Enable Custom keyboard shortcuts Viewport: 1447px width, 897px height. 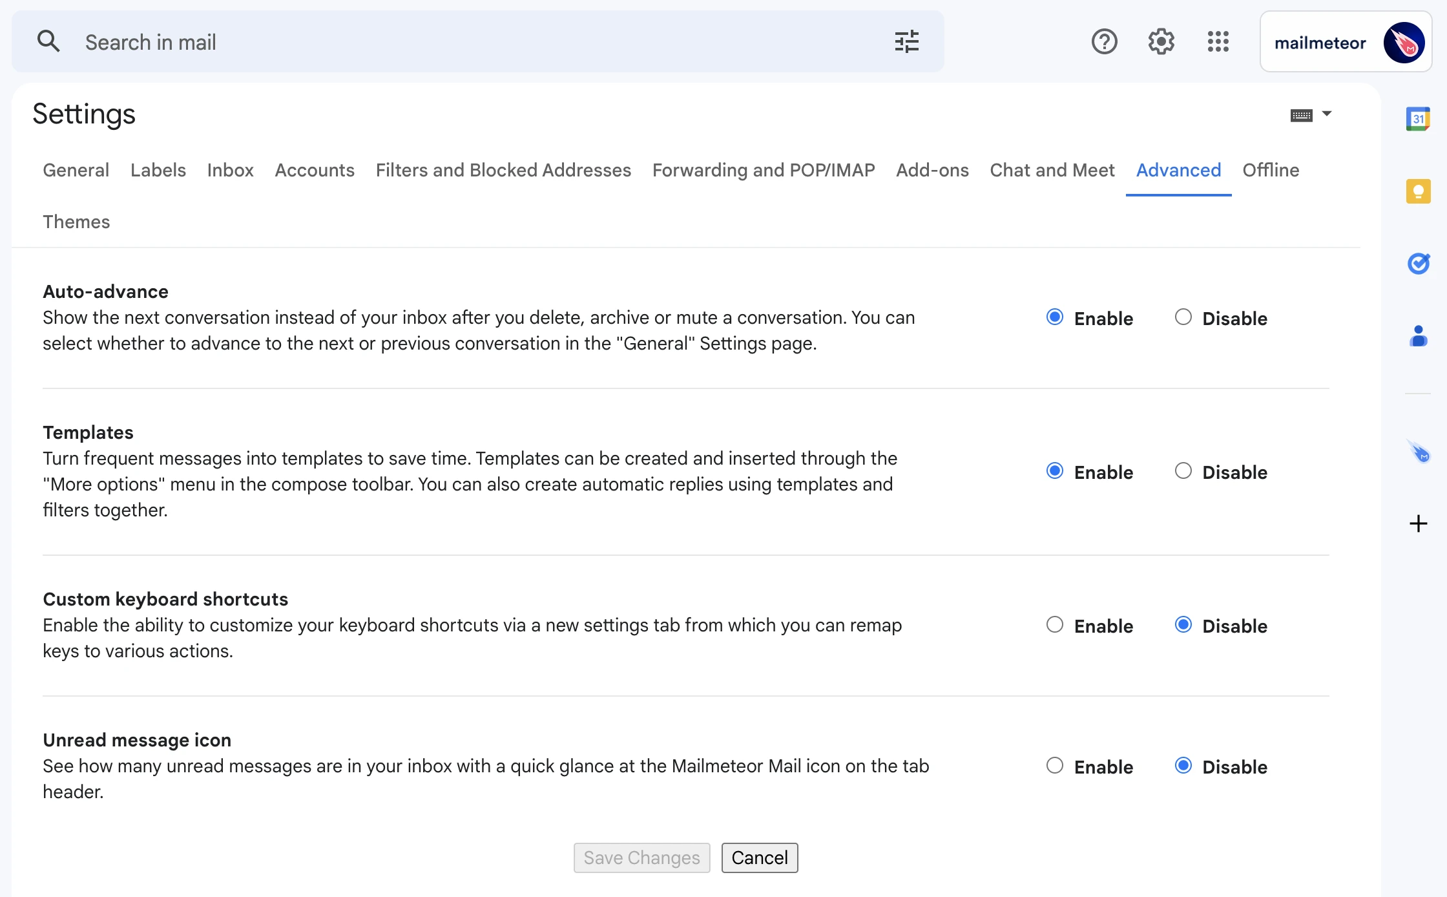1055,625
